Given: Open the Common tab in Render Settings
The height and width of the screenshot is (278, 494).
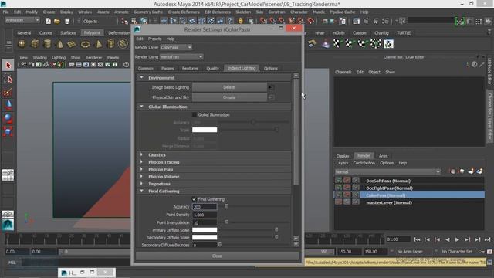Looking at the screenshot, I should (x=146, y=69).
